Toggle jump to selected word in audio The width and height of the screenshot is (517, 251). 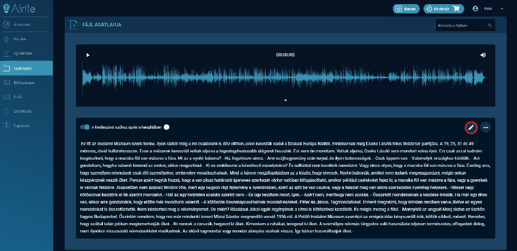[x=85, y=127]
